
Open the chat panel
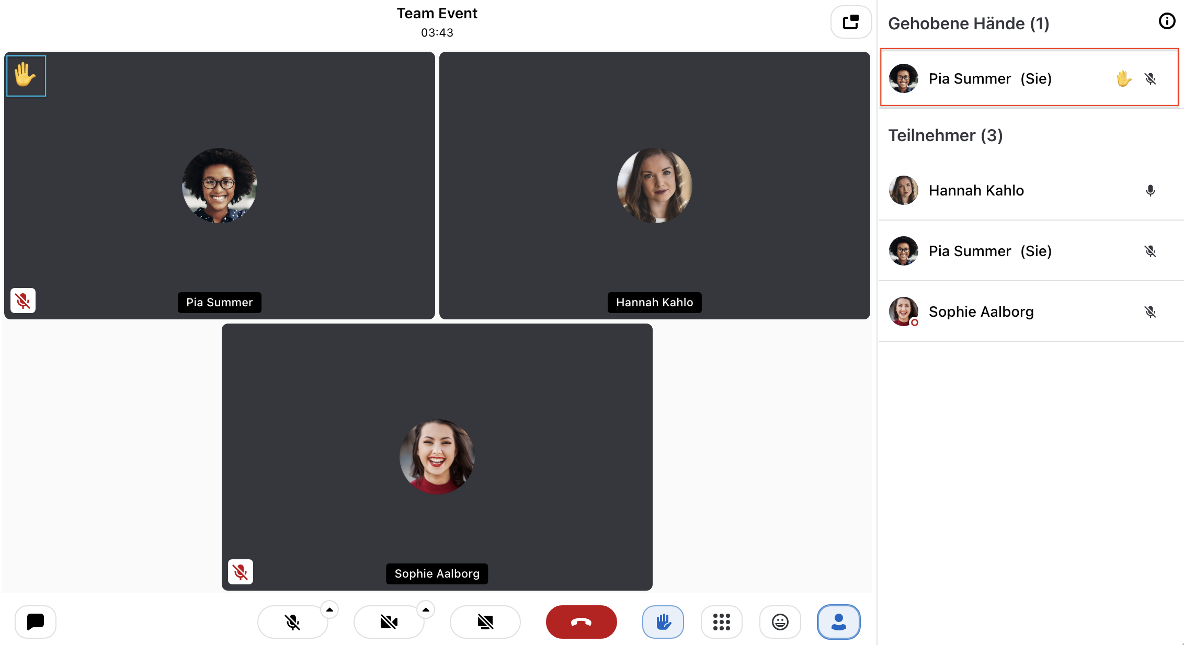point(36,621)
